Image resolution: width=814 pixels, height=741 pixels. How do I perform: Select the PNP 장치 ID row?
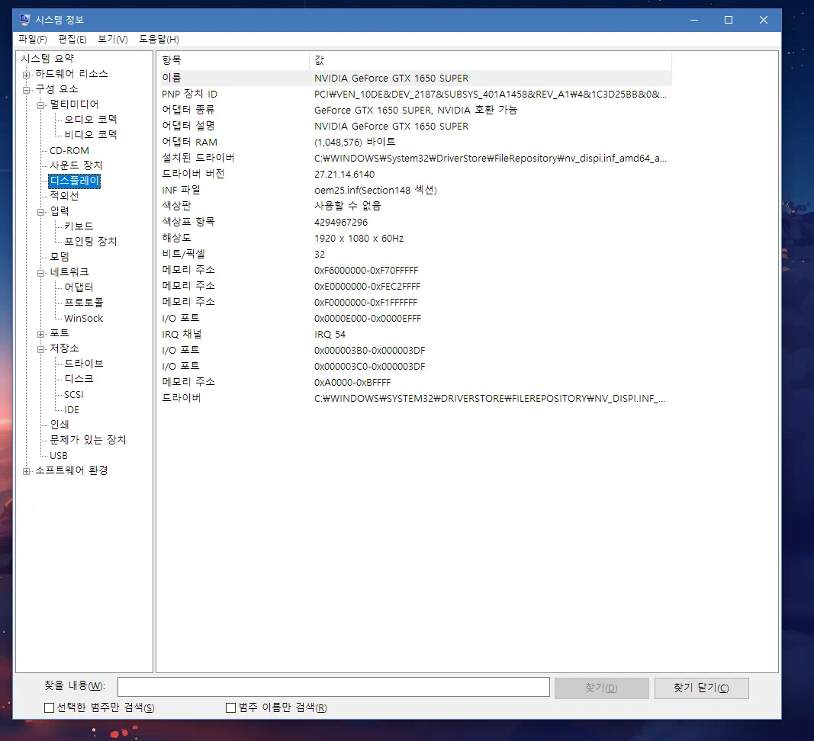pyautogui.click(x=413, y=94)
